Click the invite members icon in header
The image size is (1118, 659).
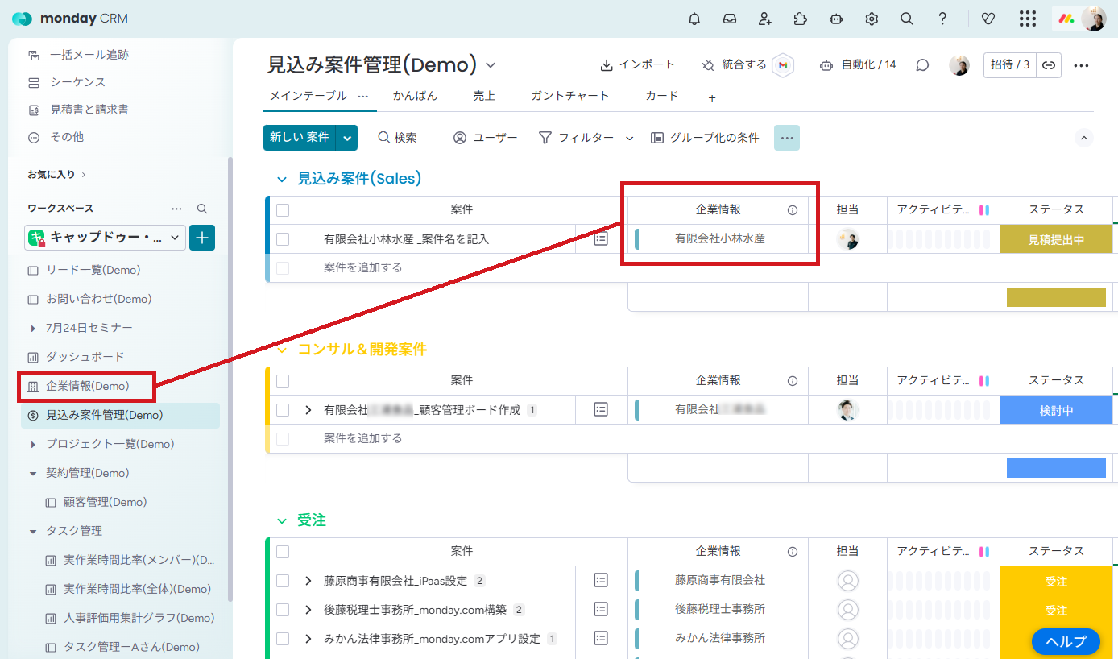[x=765, y=19]
